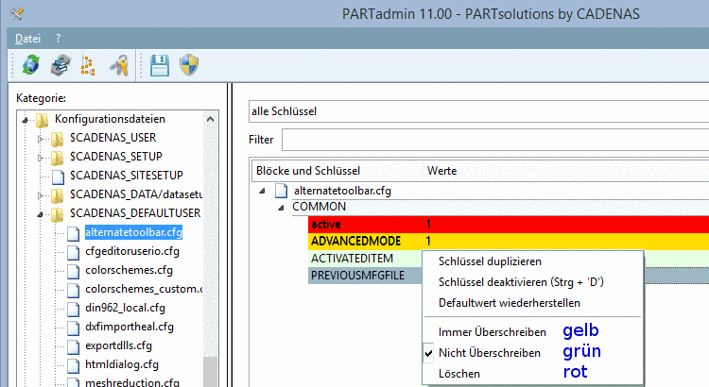
Task: Select alternatetoolbar.cfg in the category tree
Action: (x=134, y=232)
